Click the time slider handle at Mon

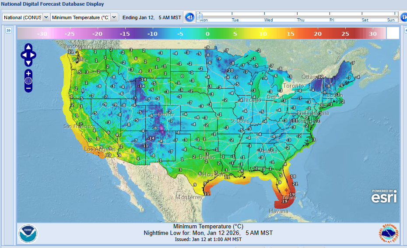200,17
